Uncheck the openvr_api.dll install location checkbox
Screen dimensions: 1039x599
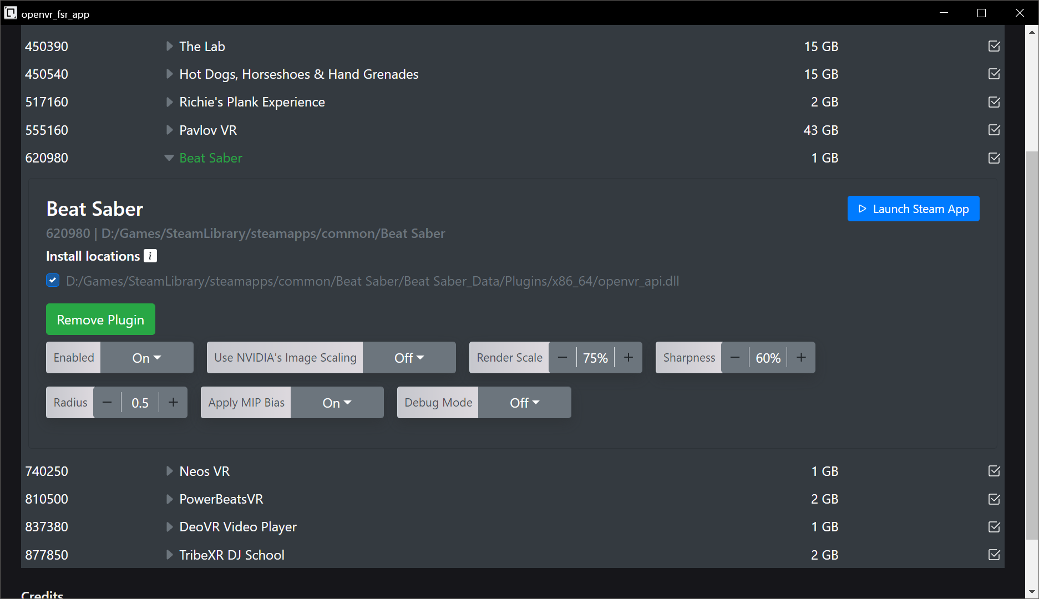(x=53, y=281)
